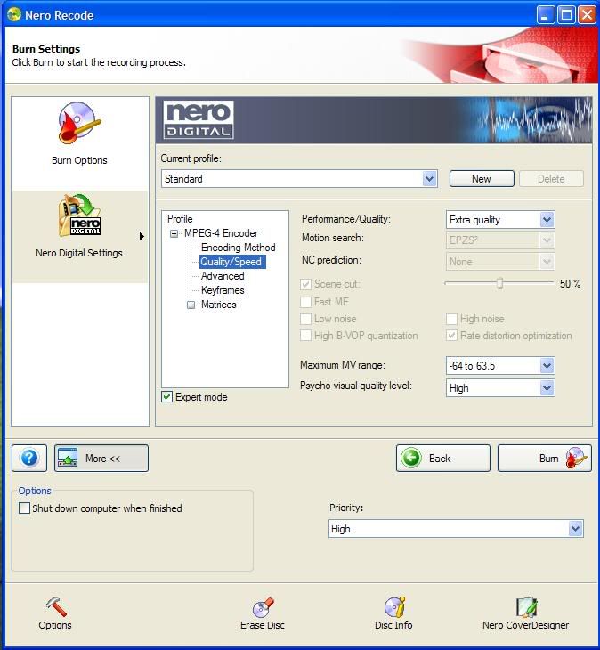Toggle Rate distortion optimization checkbox
600x650 pixels.
[451, 336]
